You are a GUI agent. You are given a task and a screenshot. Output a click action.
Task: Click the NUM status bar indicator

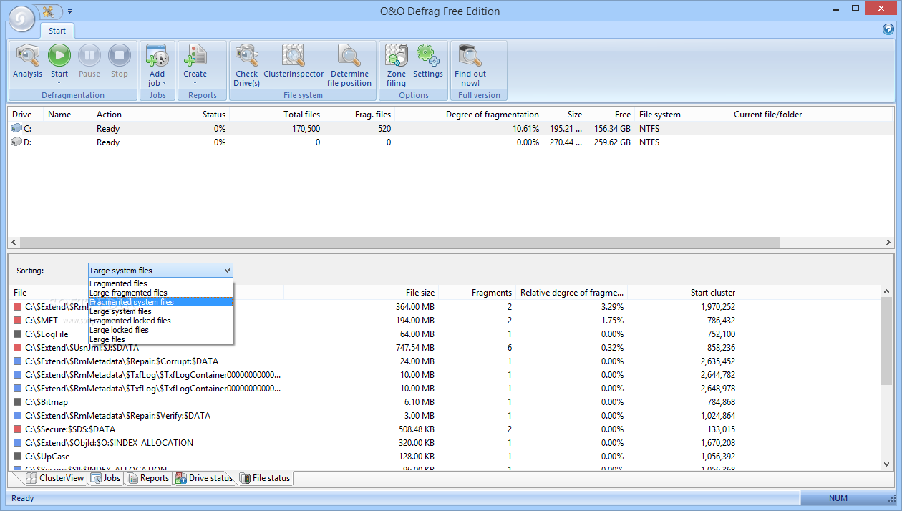tap(838, 498)
